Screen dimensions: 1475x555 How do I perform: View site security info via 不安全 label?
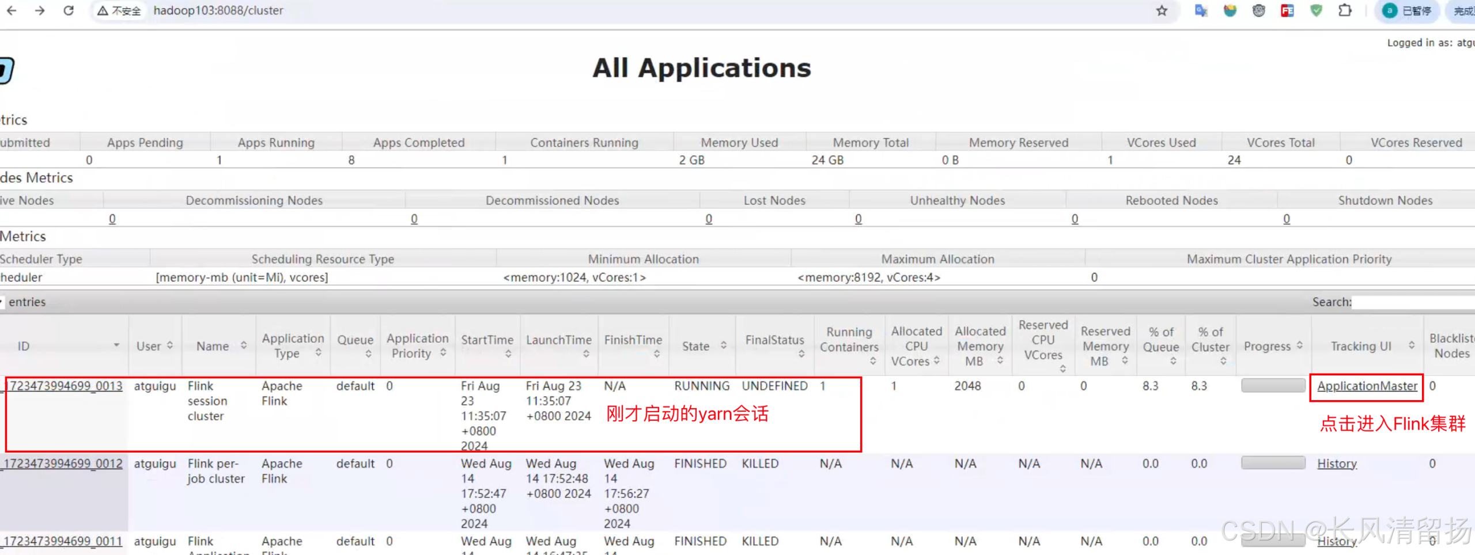point(119,10)
